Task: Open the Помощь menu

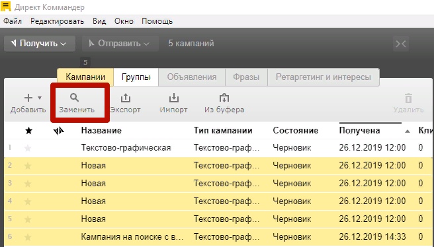Action: pos(157,21)
